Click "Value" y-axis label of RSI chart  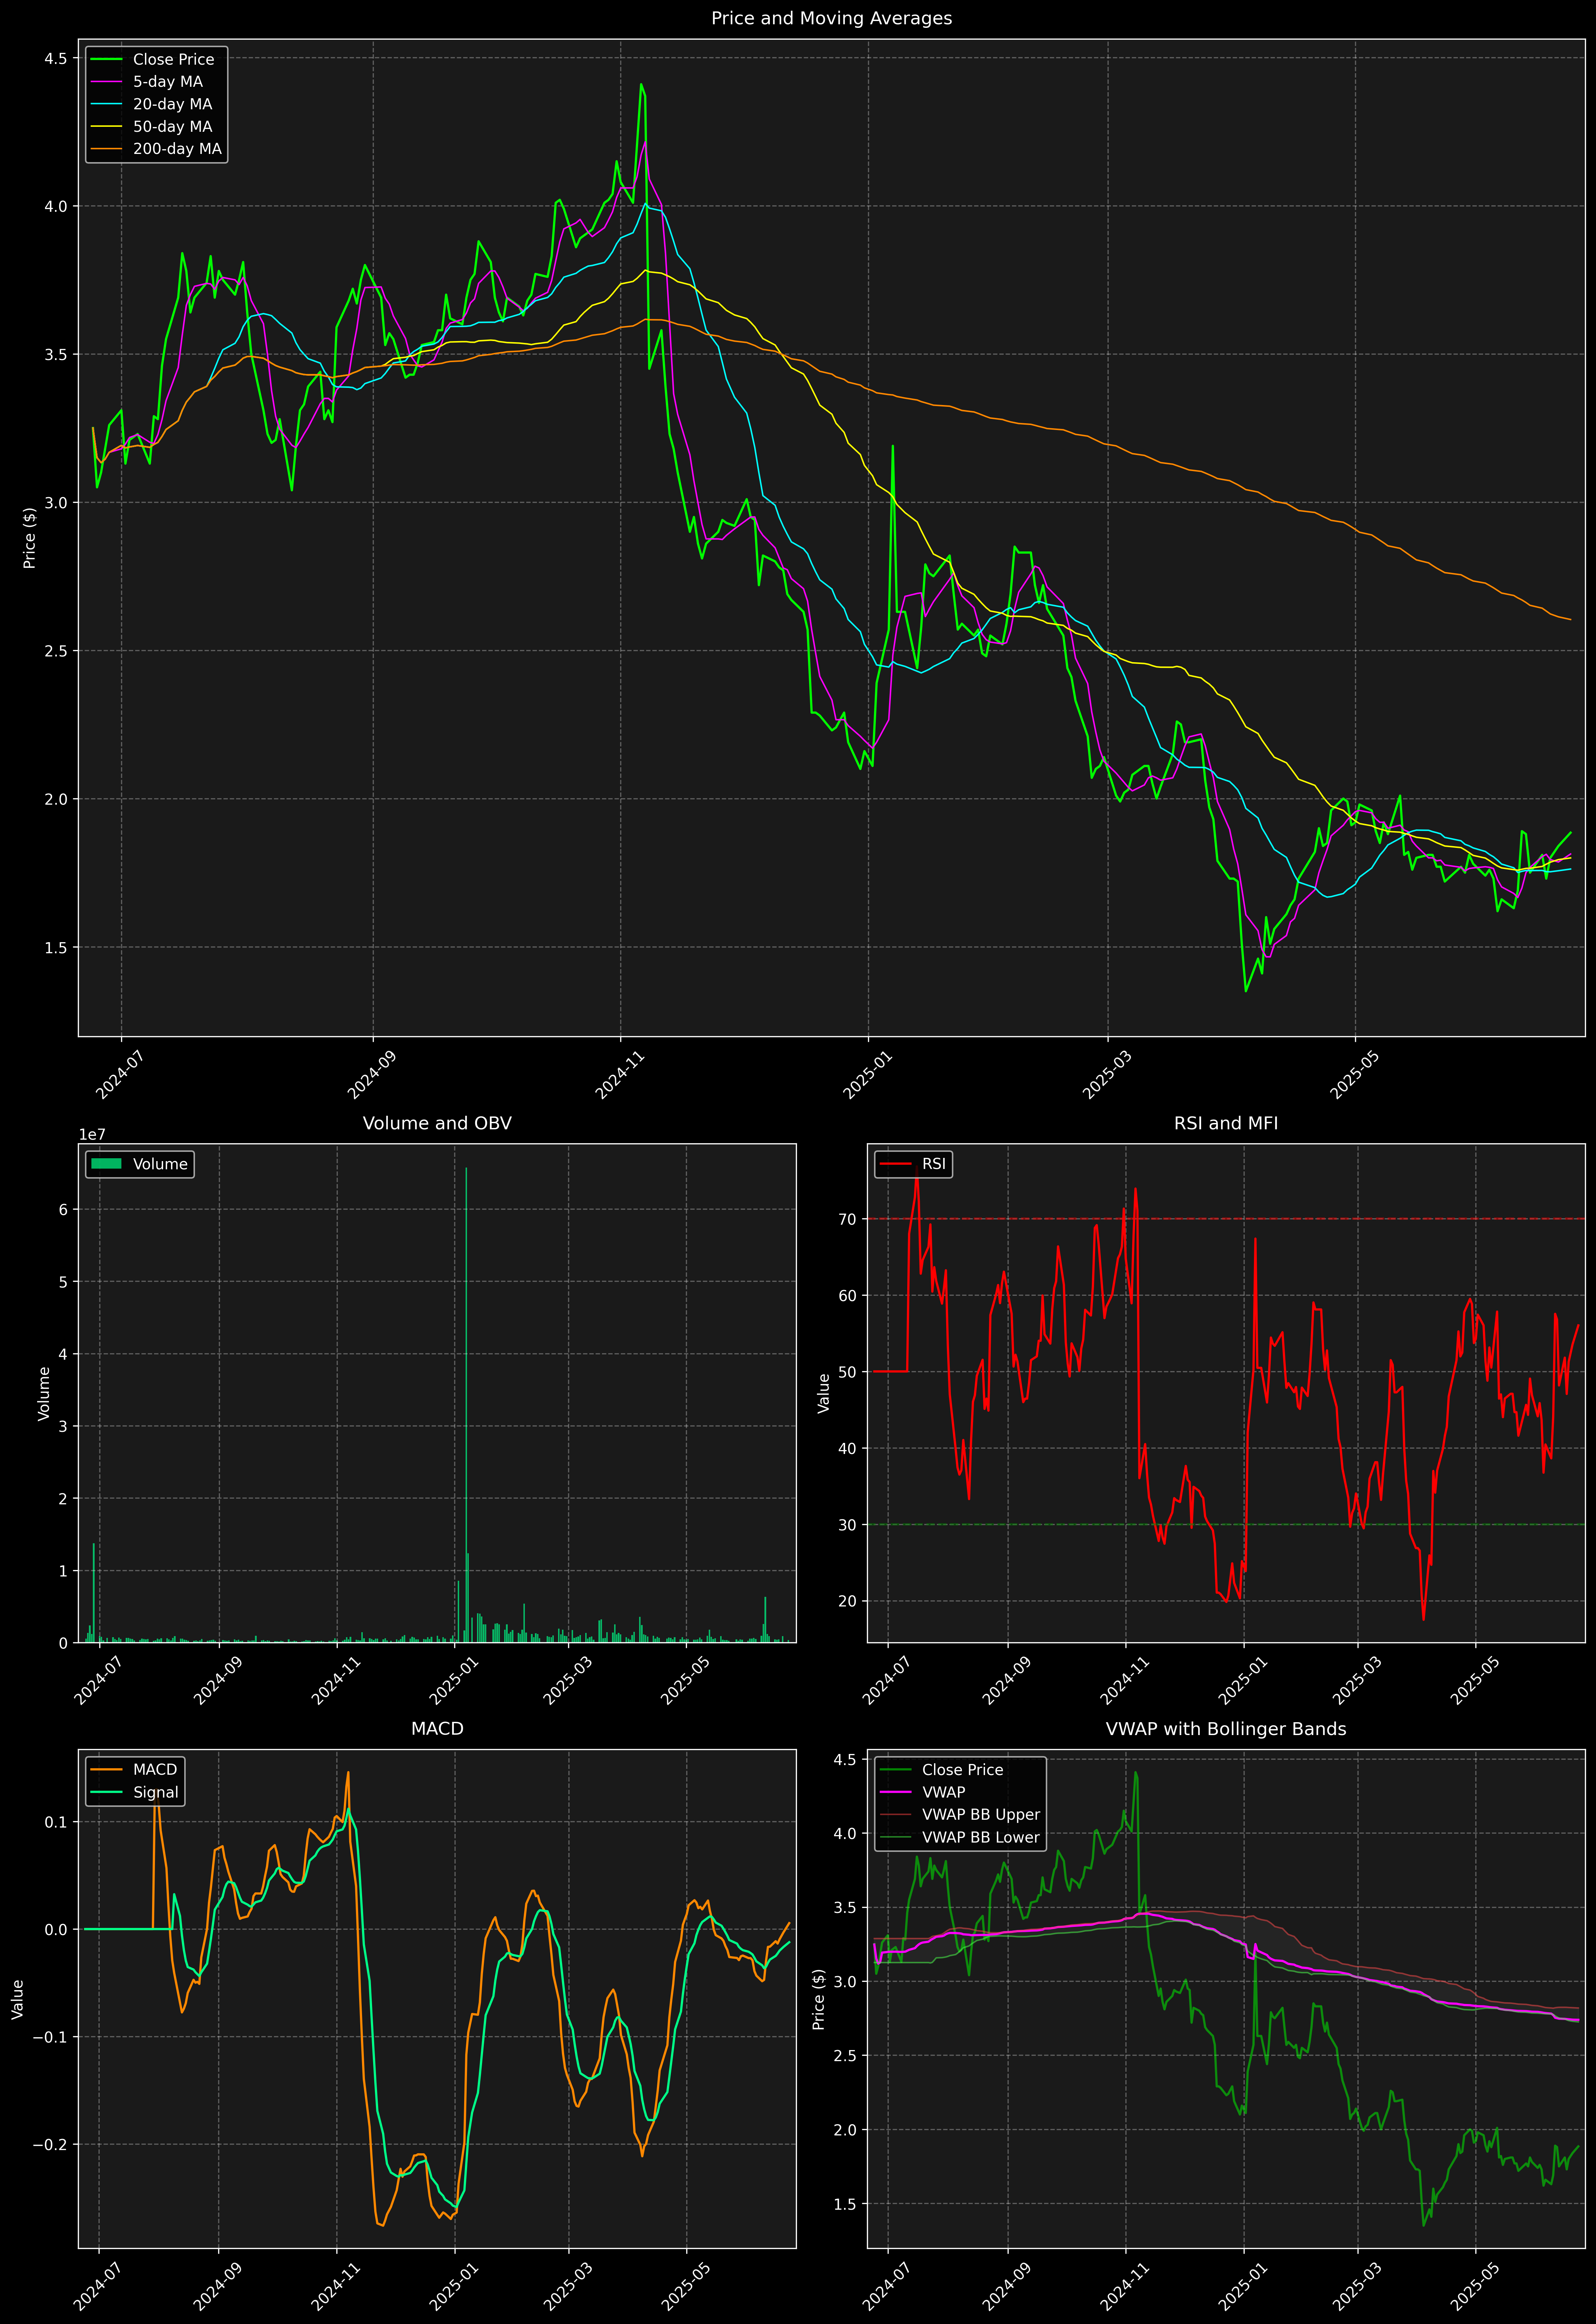pyautogui.click(x=824, y=1393)
